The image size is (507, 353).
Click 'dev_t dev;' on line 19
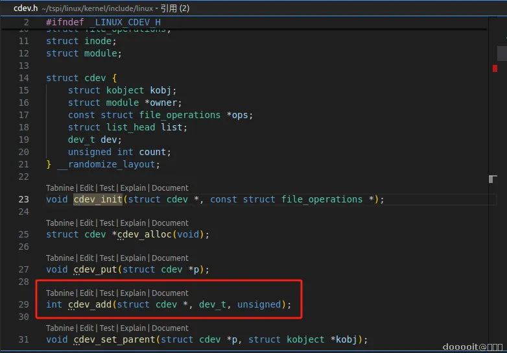click(x=95, y=140)
